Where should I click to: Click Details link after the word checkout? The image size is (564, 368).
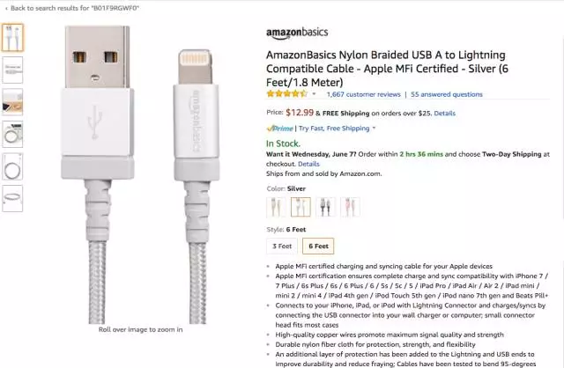point(308,164)
